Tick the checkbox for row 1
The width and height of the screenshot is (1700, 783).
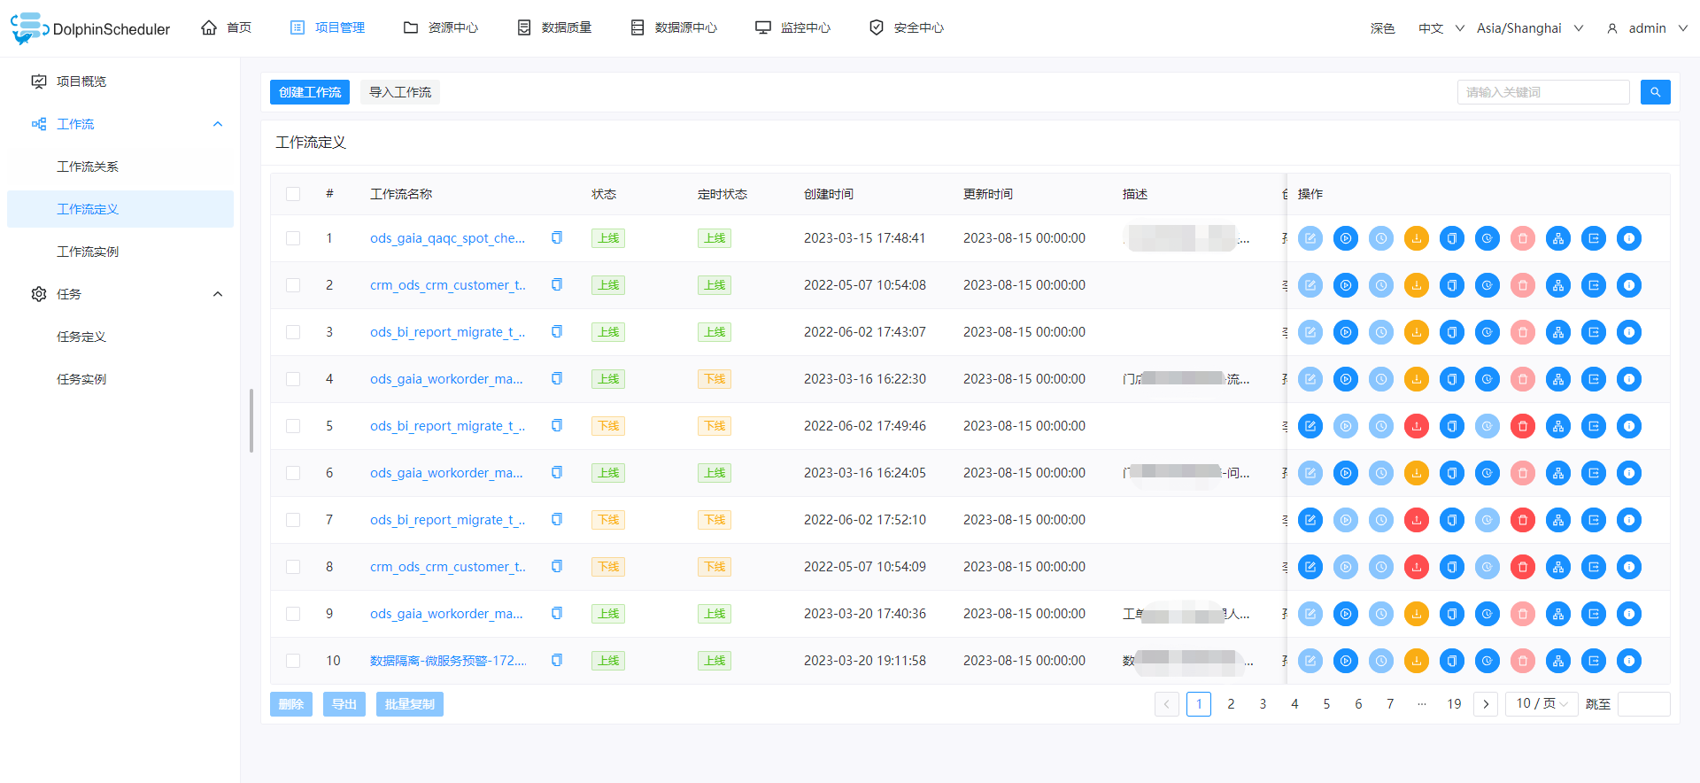pyautogui.click(x=293, y=238)
